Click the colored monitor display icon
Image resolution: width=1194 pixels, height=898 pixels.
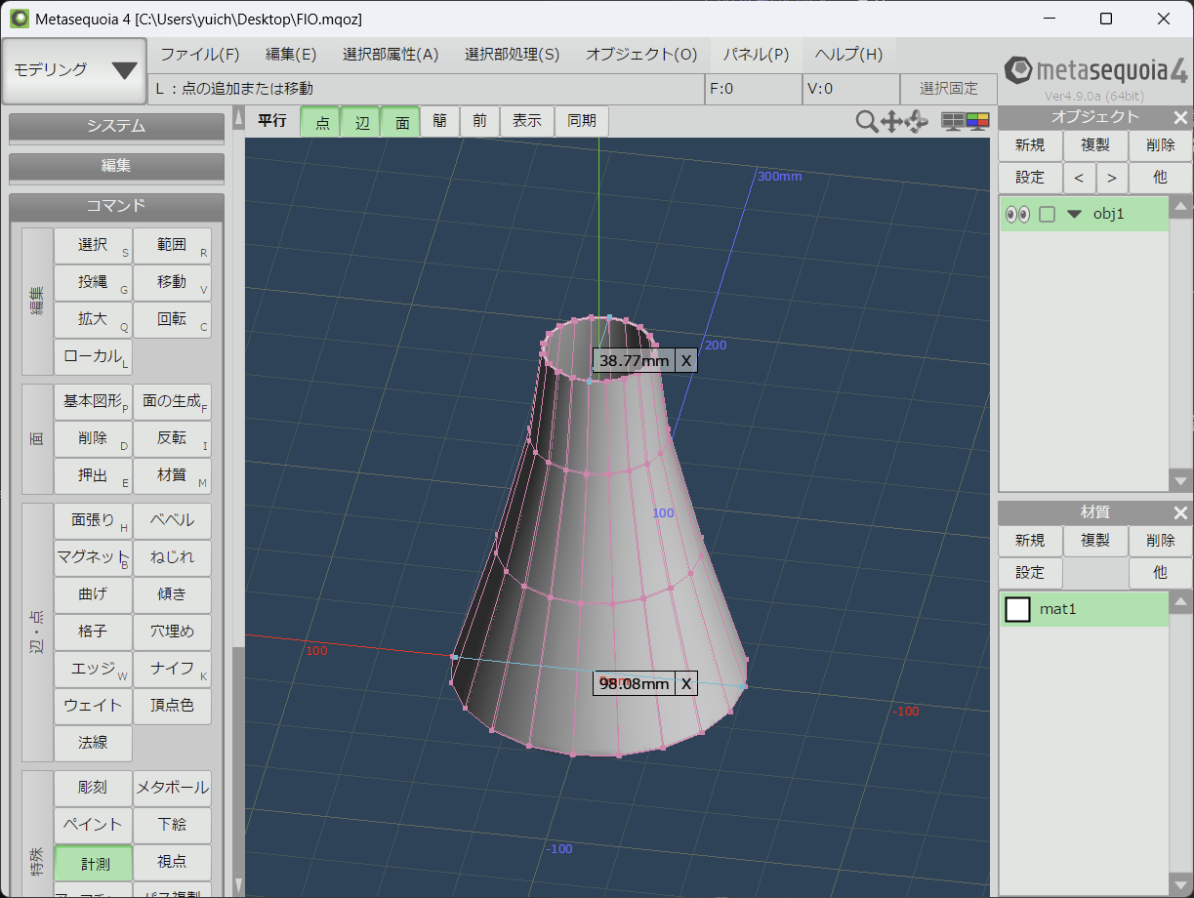coord(977,121)
